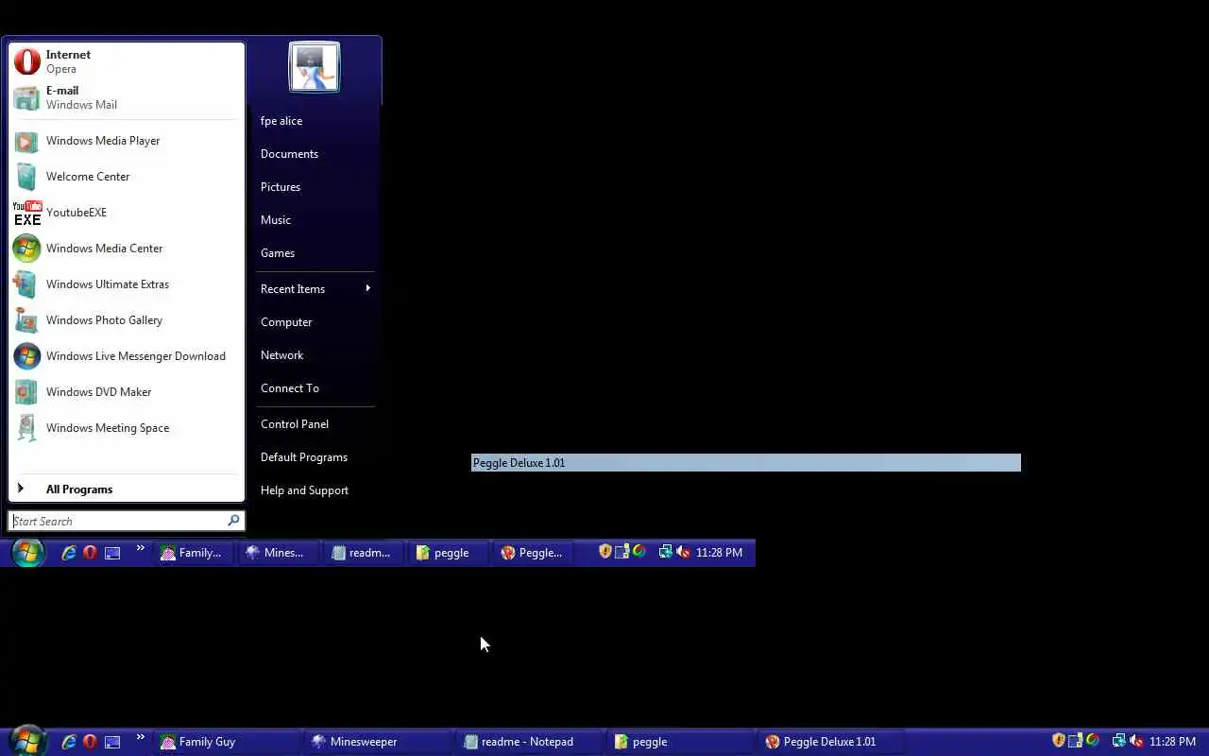The height and width of the screenshot is (756, 1209).
Task: Click security shield tray icon on bottom taskbar
Action: tap(1059, 741)
